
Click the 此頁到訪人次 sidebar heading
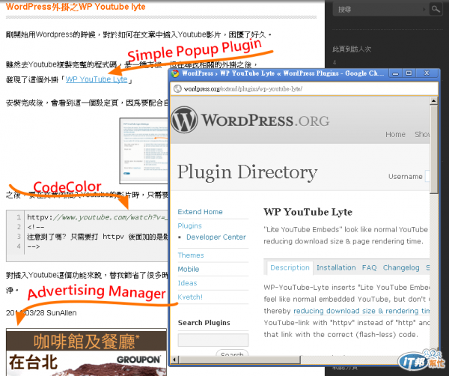click(352, 49)
